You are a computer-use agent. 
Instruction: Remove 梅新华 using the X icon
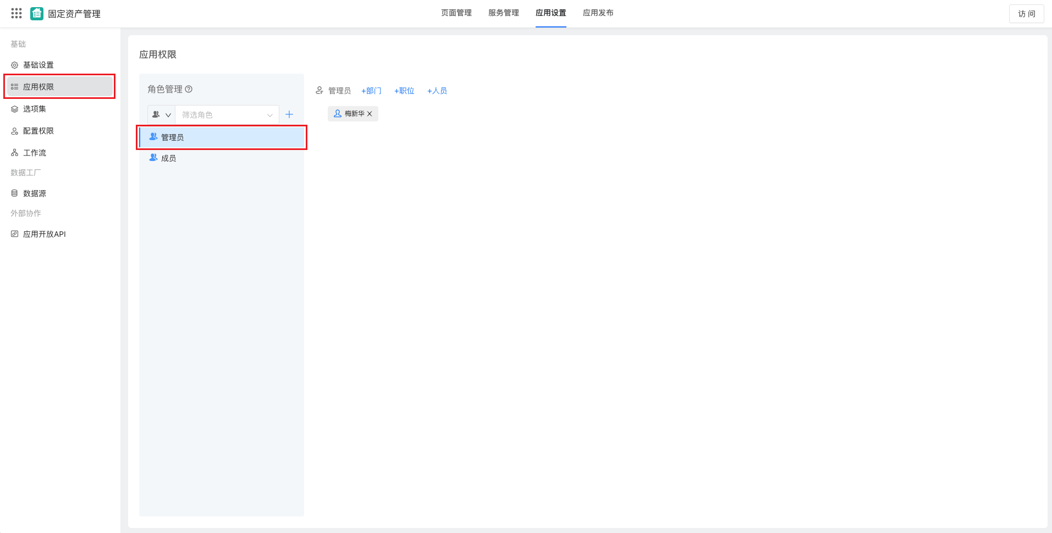tap(370, 114)
